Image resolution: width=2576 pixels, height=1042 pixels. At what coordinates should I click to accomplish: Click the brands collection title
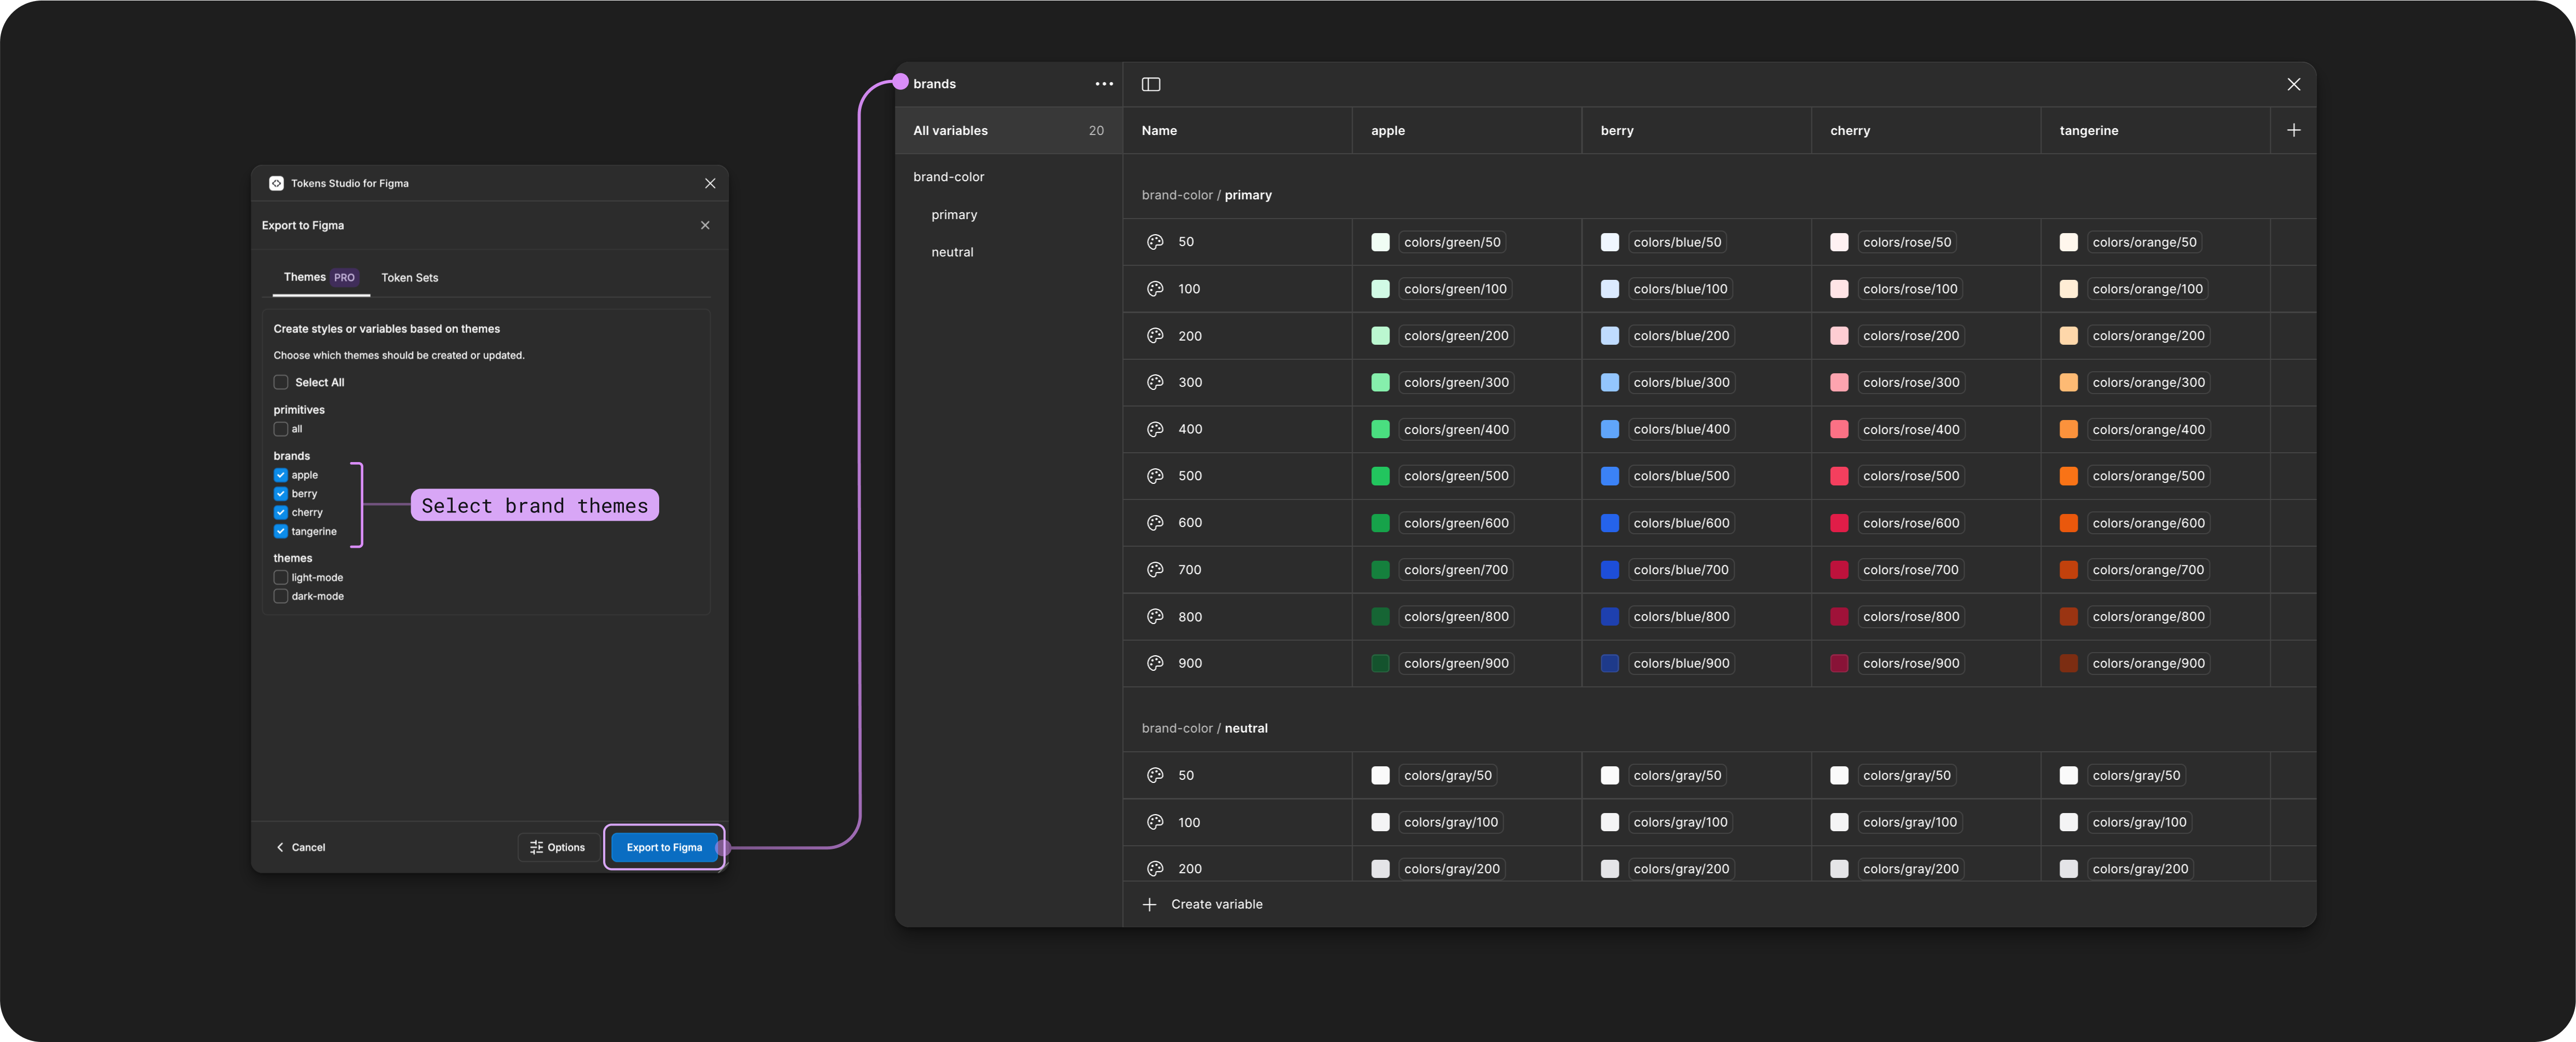[934, 84]
